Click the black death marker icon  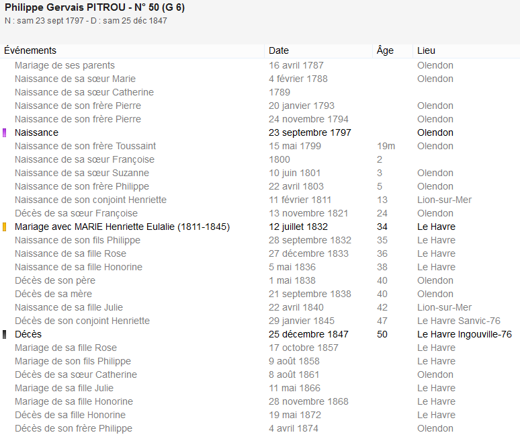coord(4,335)
